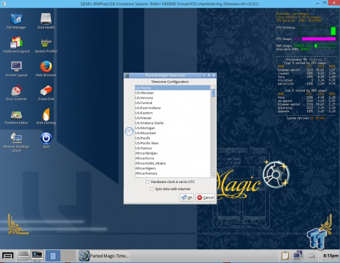
Task: Click the disk drive icon in the taskbar
Action: (23, 256)
